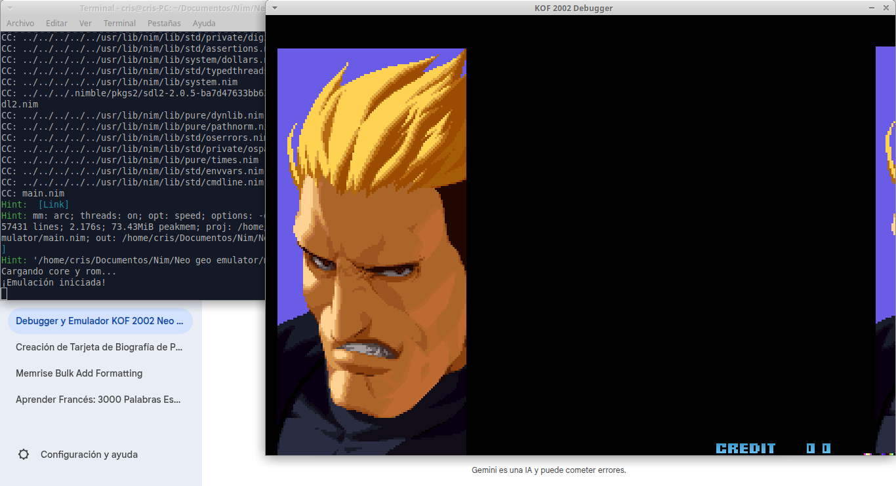Click the terminal line ending 'lib/system.nim'
This screenshot has width=896, height=486.
(119, 82)
